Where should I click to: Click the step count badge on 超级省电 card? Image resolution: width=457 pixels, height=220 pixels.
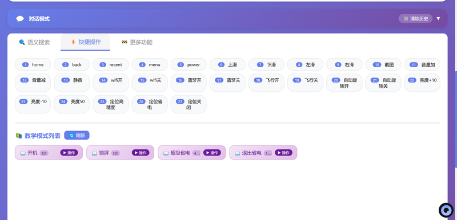click(197, 153)
